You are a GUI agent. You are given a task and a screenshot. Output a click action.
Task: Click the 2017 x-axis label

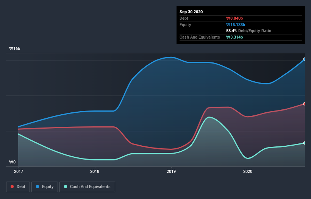[x=19, y=171]
